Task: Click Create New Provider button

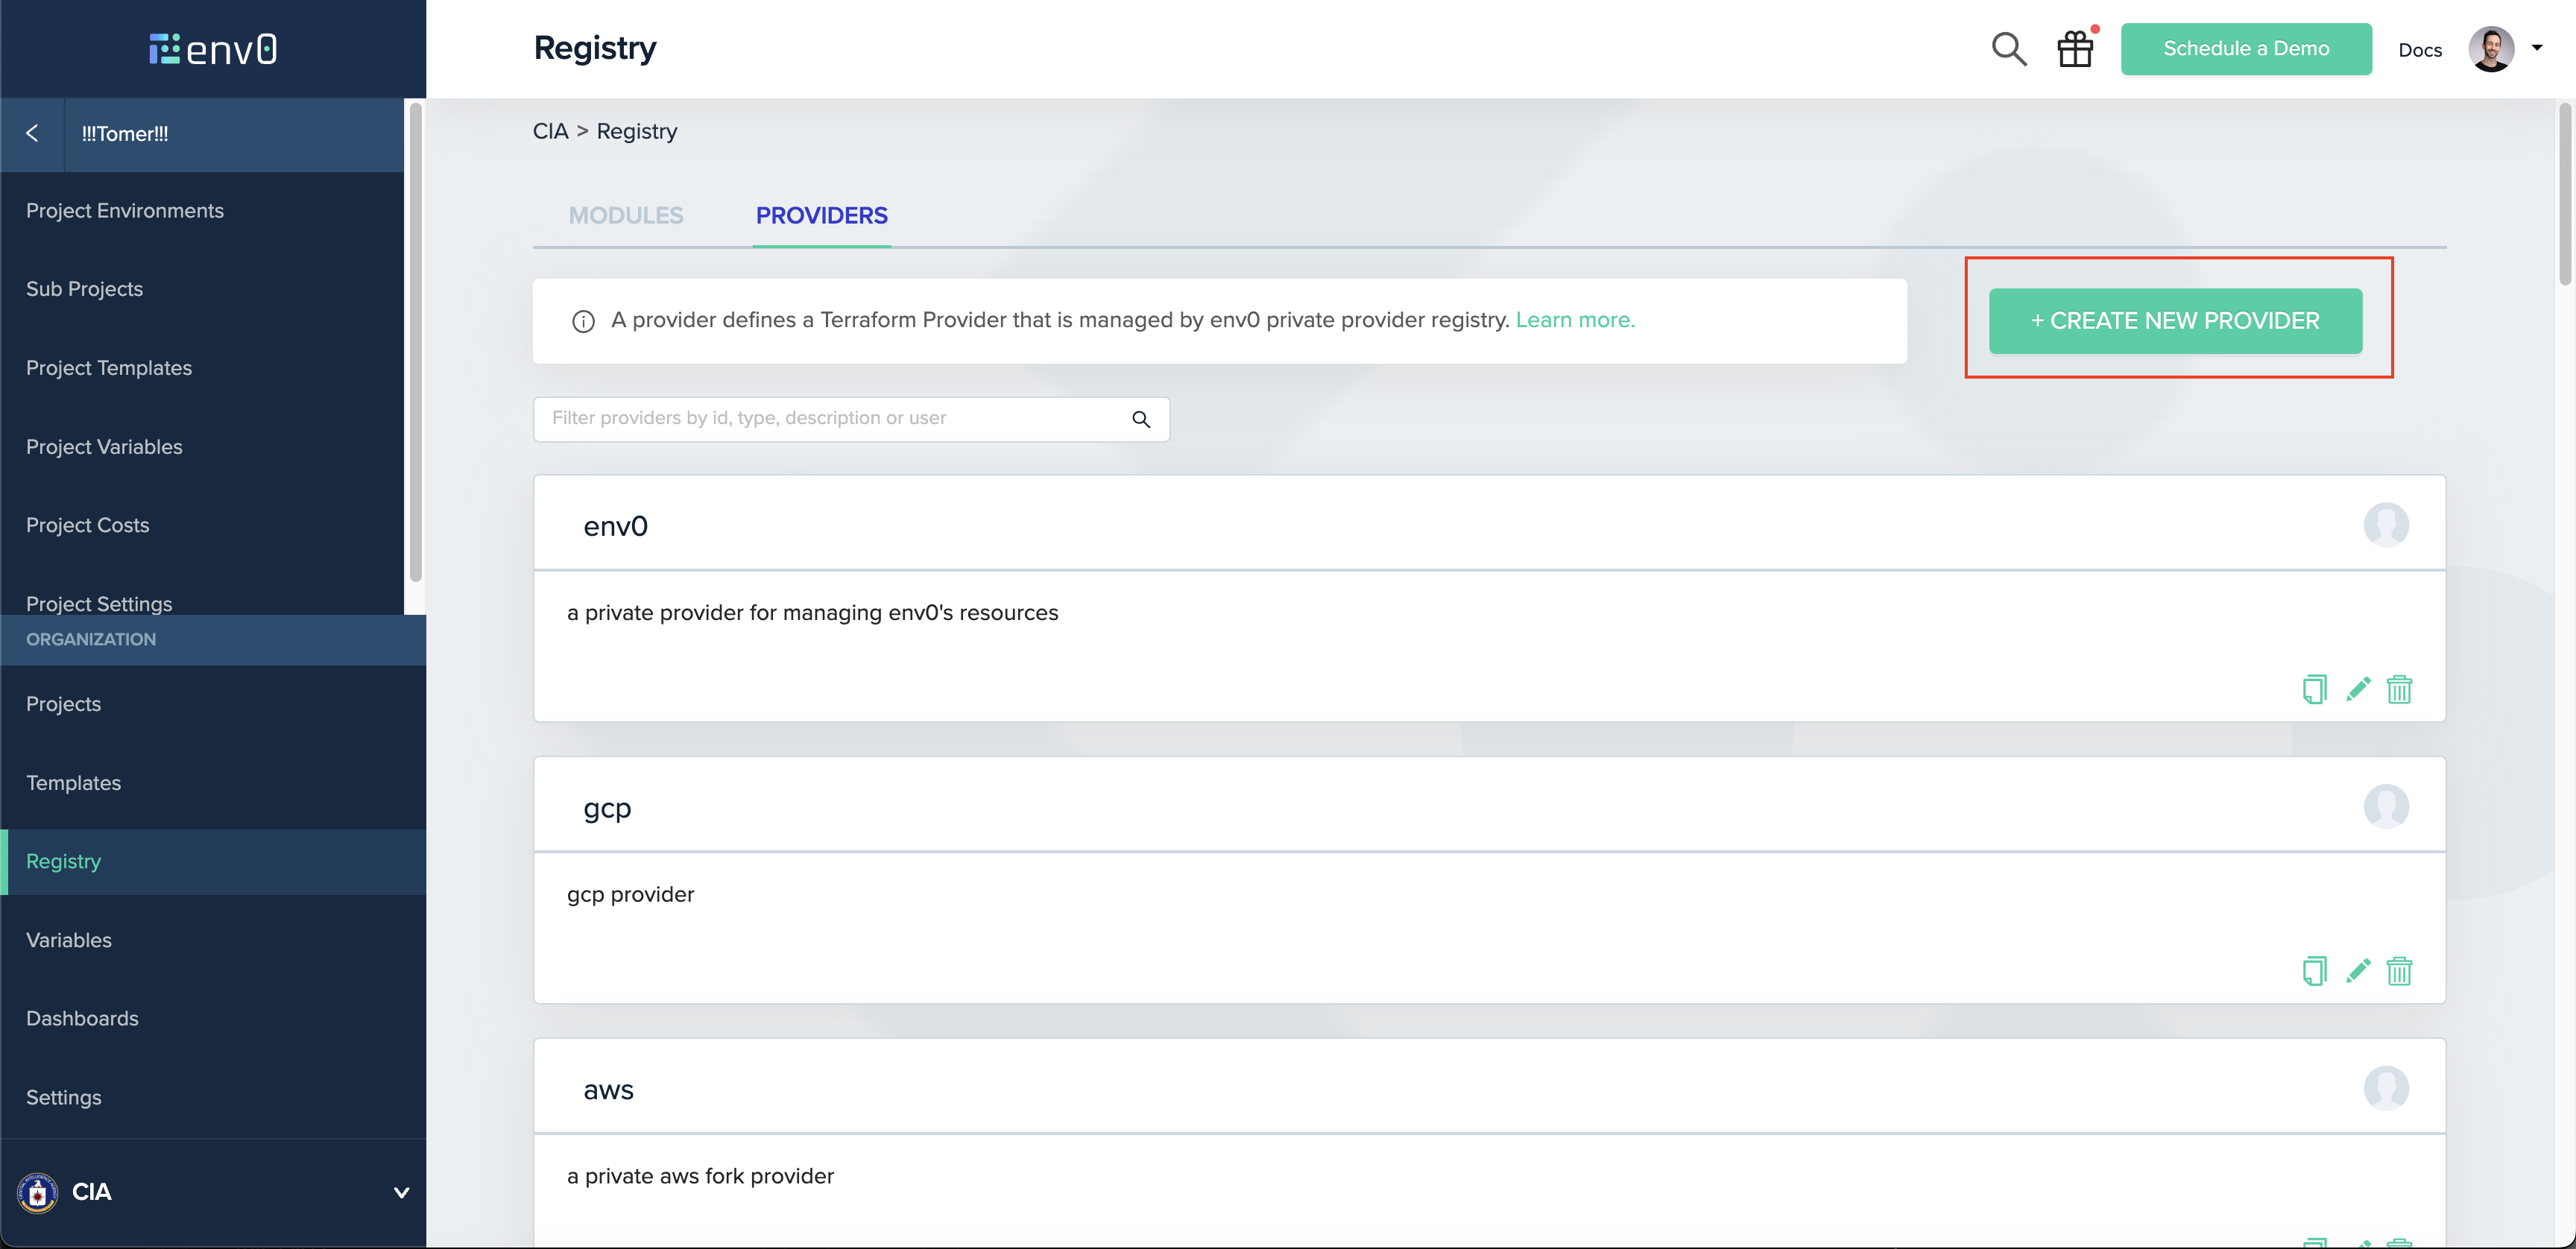Action: tap(2175, 321)
